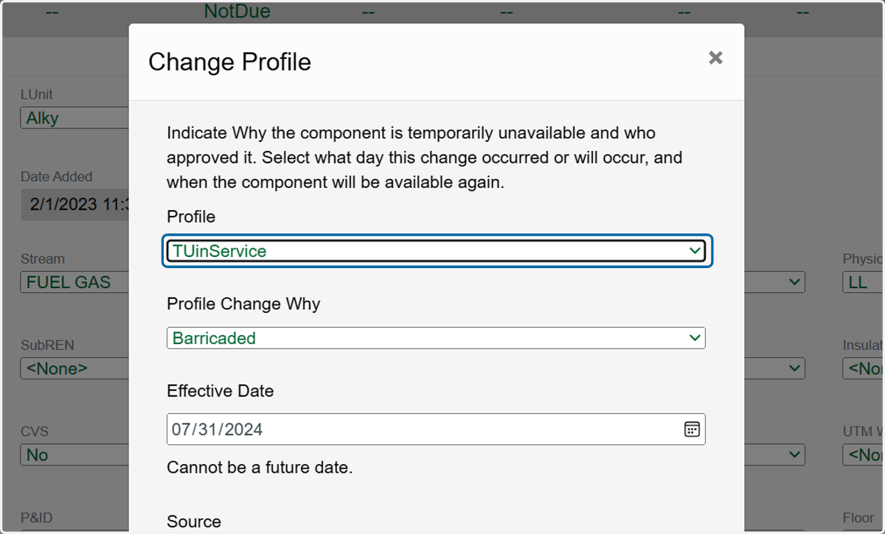Screen dimensions: 885x534
Task: Close the Change Profile dialog
Action: click(715, 58)
